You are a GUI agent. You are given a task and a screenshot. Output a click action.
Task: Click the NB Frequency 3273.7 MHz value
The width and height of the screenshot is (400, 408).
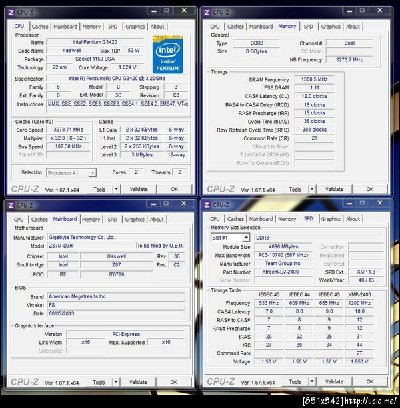click(x=349, y=59)
